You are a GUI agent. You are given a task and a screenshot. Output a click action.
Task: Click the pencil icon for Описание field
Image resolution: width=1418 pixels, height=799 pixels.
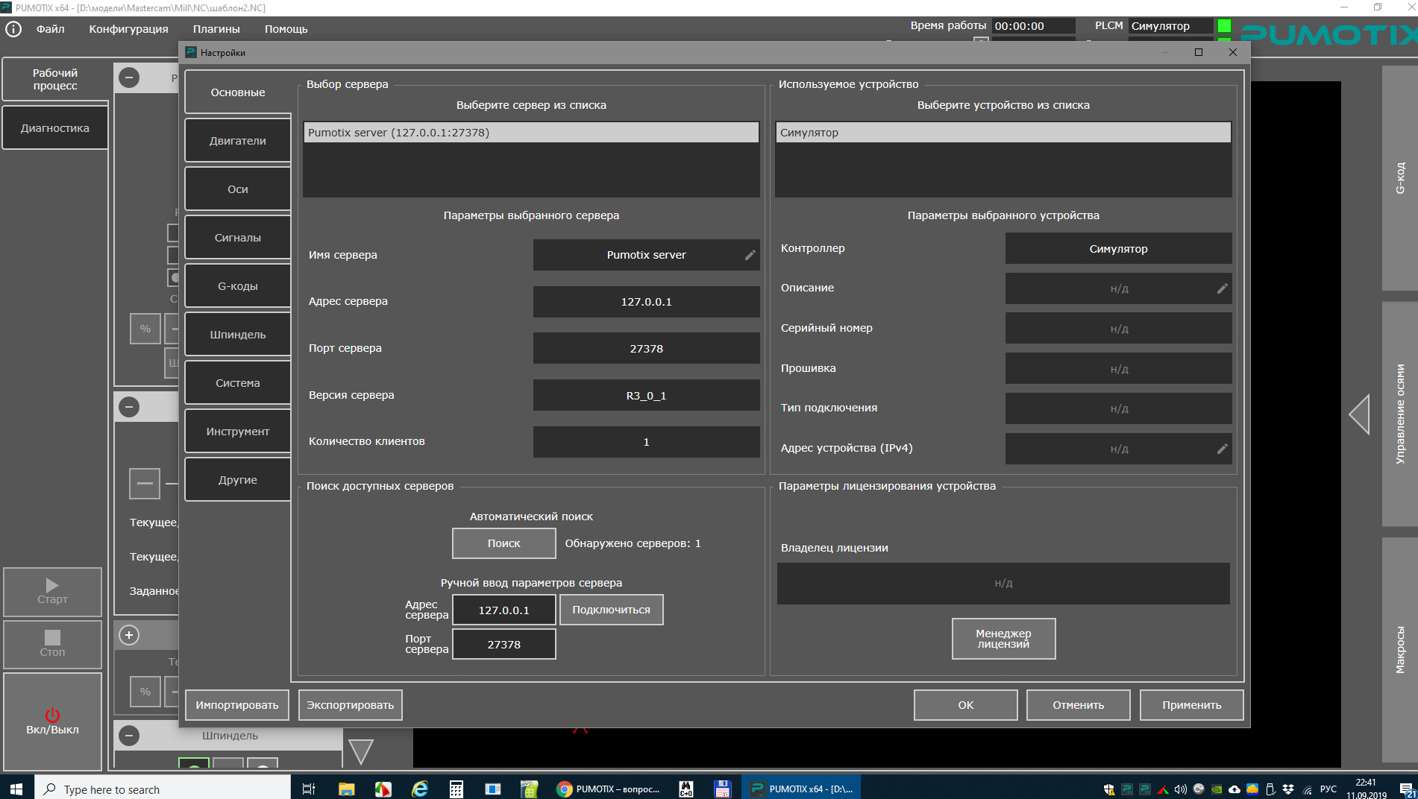tap(1222, 288)
